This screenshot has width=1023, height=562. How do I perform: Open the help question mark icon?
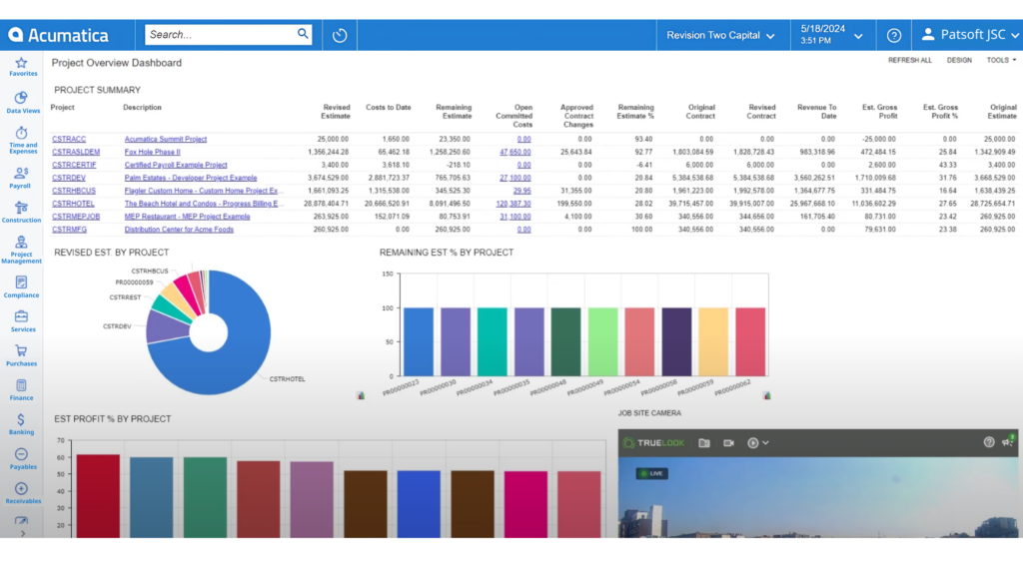pos(893,35)
